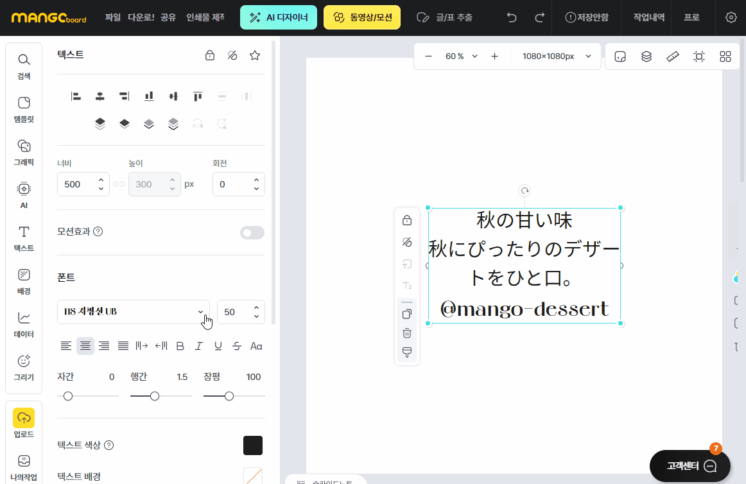Viewport: 746px width, 484px height.
Task: Click the ruler icon in canvas toolbar
Action: [x=673, y=56]
